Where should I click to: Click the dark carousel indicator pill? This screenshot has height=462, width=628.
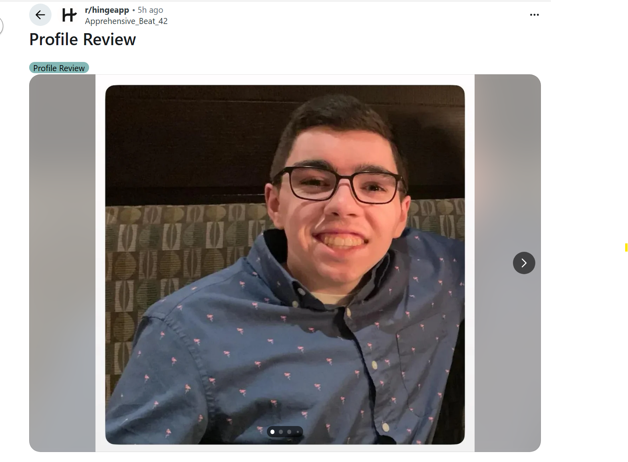click(285, 432)
